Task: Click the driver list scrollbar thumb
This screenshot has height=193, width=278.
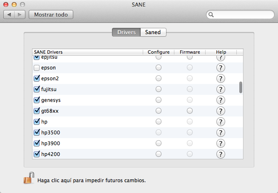Action: click(241, 87)
